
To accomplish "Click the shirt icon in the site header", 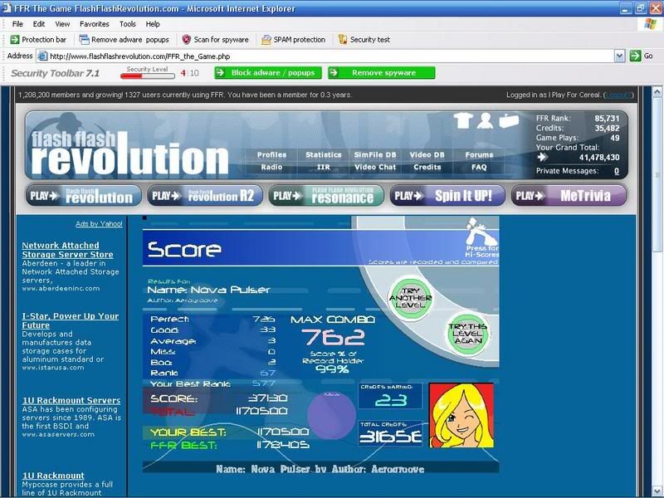I will (x=463, y=121).
